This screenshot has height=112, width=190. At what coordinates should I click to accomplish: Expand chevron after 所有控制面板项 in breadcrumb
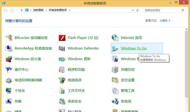point(69,10)
